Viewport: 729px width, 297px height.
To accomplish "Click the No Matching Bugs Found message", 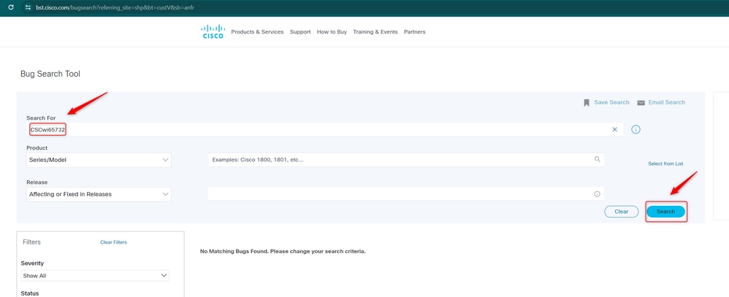I will (283, 252).
